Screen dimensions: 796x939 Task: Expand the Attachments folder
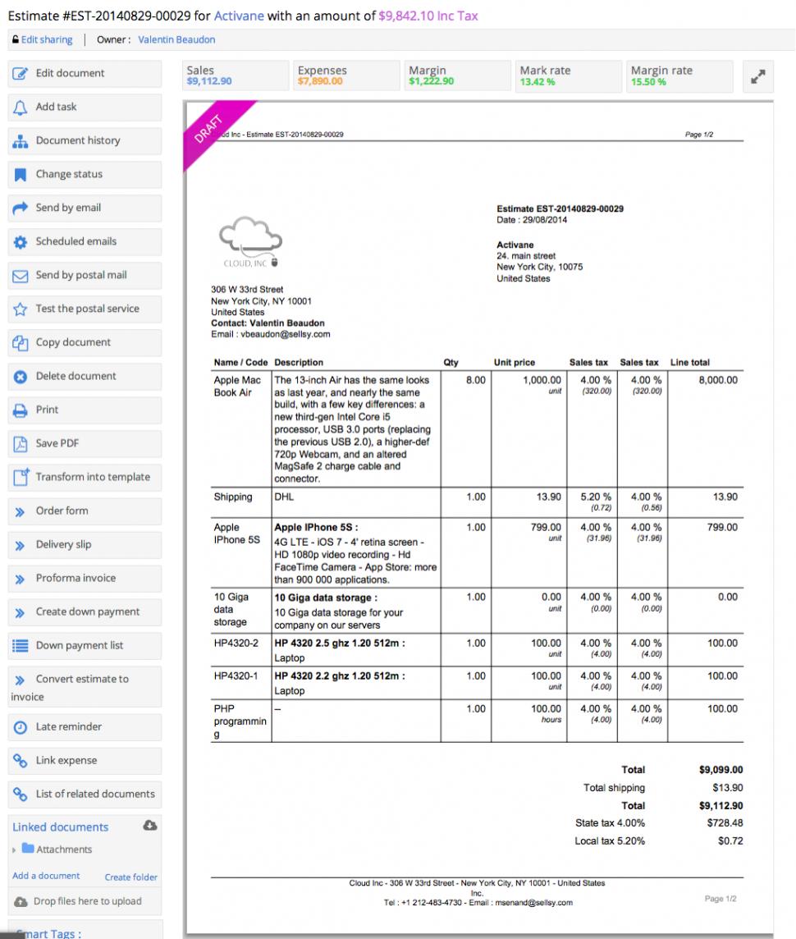[15, 850]
